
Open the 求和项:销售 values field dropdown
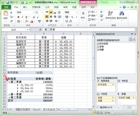[x=133, y=98]
